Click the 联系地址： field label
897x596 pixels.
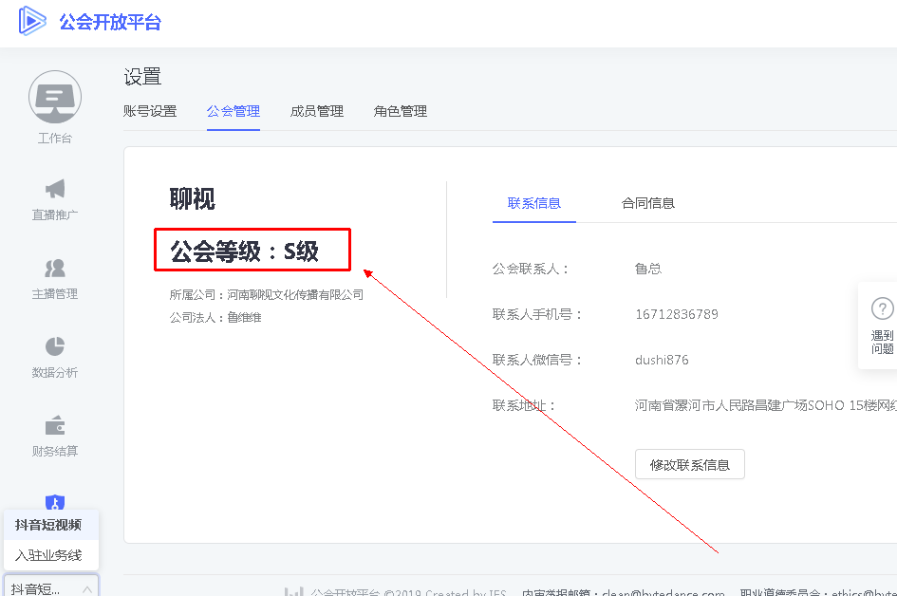tap(524, 405)
